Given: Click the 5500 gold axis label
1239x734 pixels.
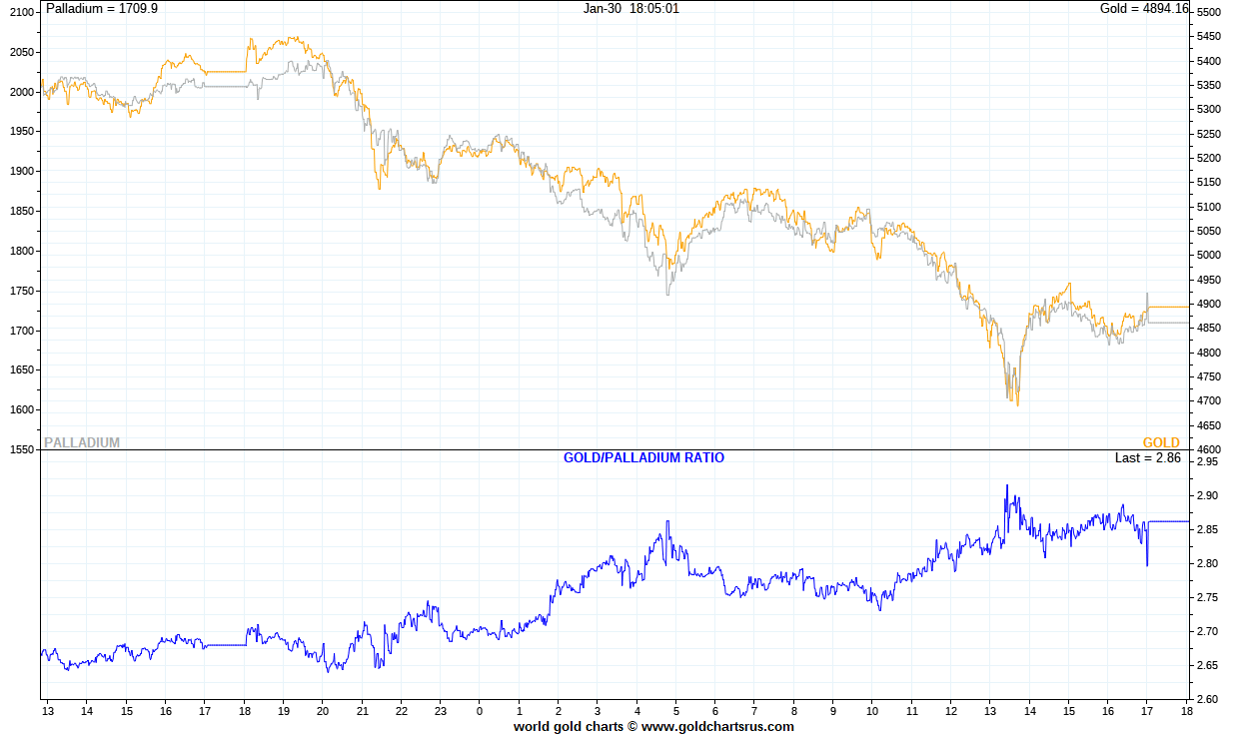Looking at the screenshot, I should coord(1209,13).
